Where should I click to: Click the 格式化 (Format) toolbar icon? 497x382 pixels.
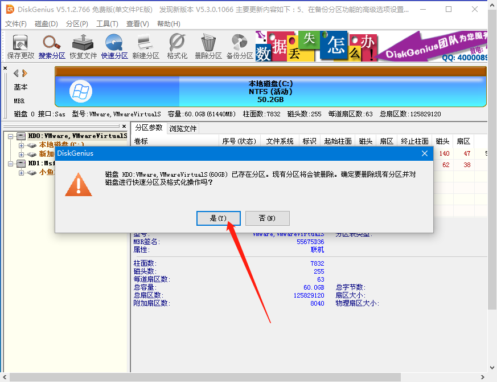tap(177, 47)
